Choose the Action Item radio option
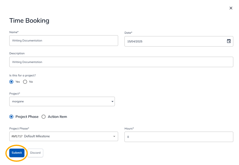Screen dimensions: 239x165 [43, 117]
